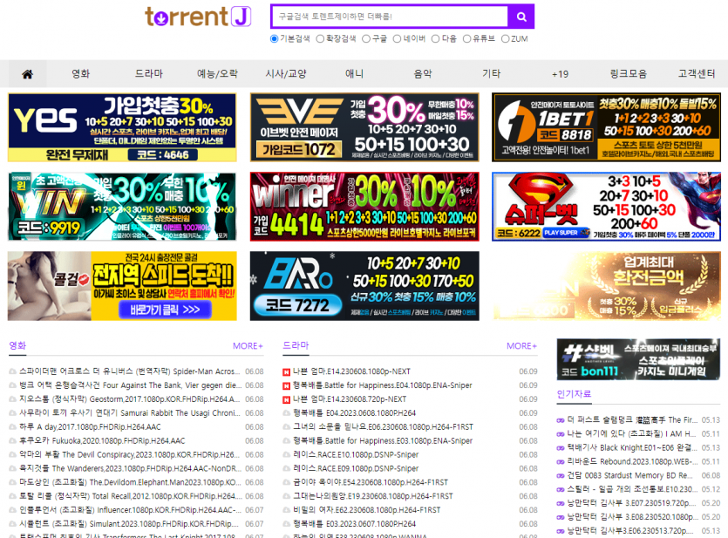728x538 pixels.
Task: Click the link icon beside 리바운드 Rebound.2023
Action: pyautogui.click(x=561, y=462)
